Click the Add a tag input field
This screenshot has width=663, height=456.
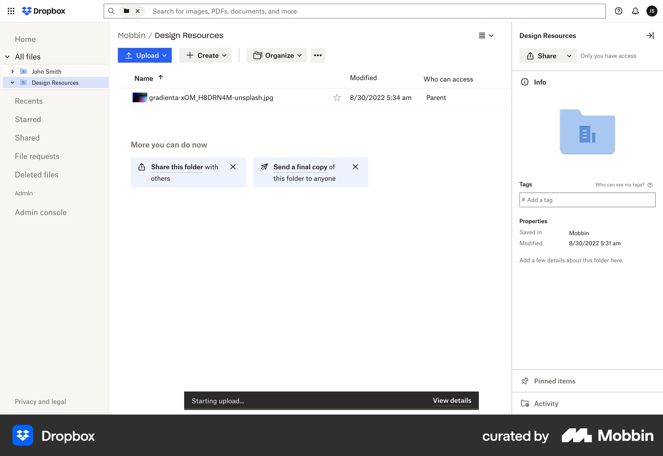[587, 200]
